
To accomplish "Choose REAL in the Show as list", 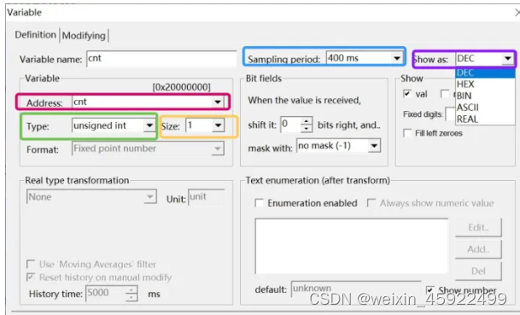I will coord(485,119).
